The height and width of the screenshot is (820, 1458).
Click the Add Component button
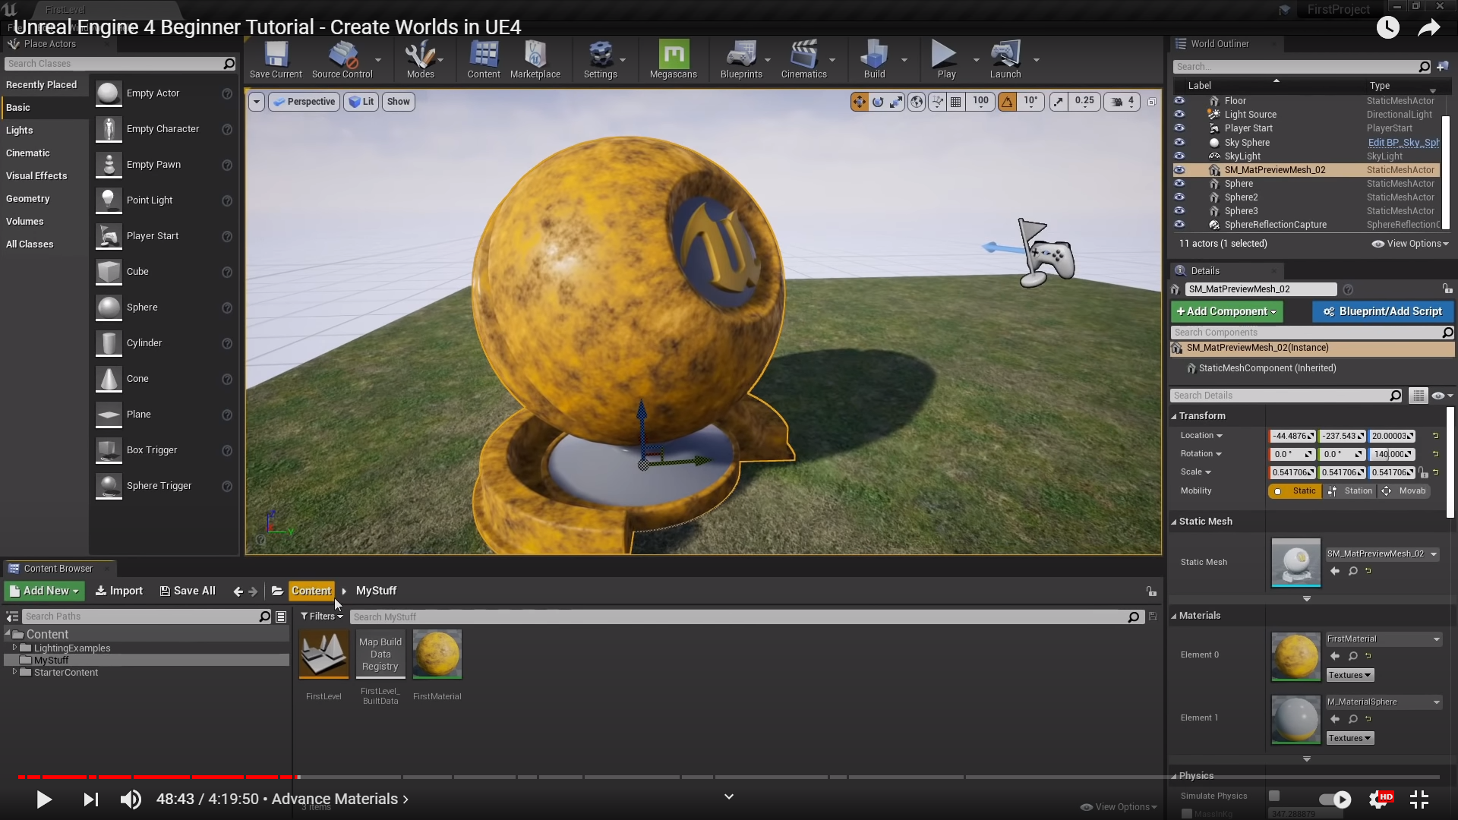[1226, 311]
